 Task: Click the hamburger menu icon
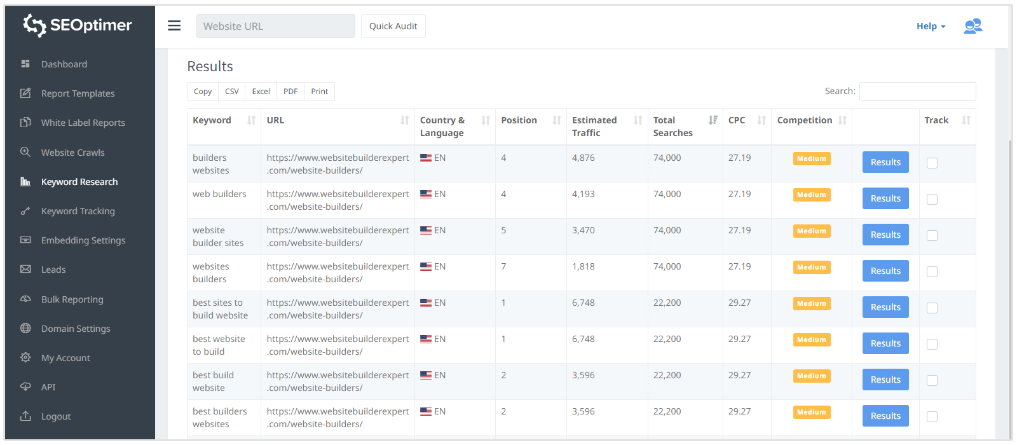[174, 26]
